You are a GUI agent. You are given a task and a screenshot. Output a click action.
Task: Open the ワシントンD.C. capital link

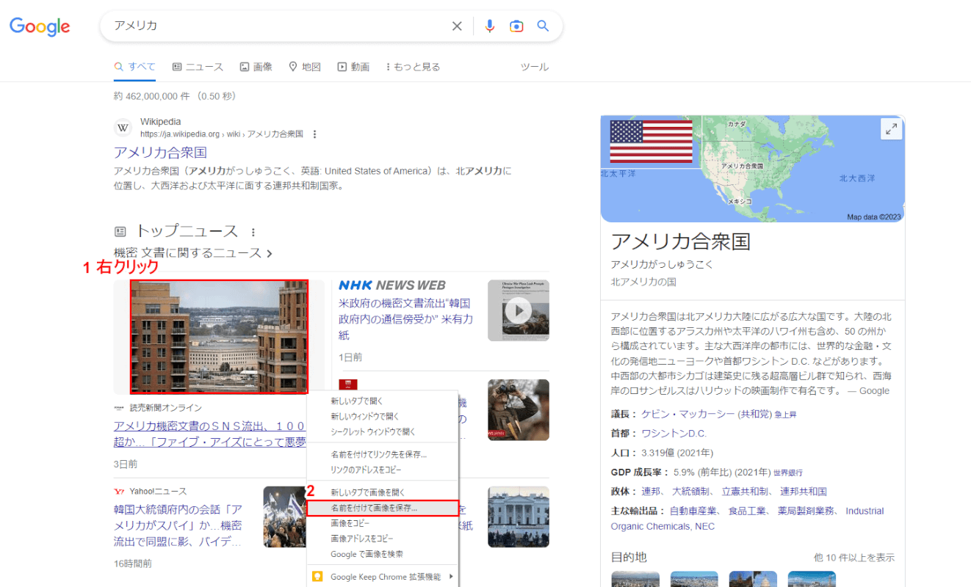coord(674,433)
